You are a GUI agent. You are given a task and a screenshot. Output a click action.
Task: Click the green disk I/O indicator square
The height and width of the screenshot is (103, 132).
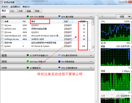coord(28,55)
